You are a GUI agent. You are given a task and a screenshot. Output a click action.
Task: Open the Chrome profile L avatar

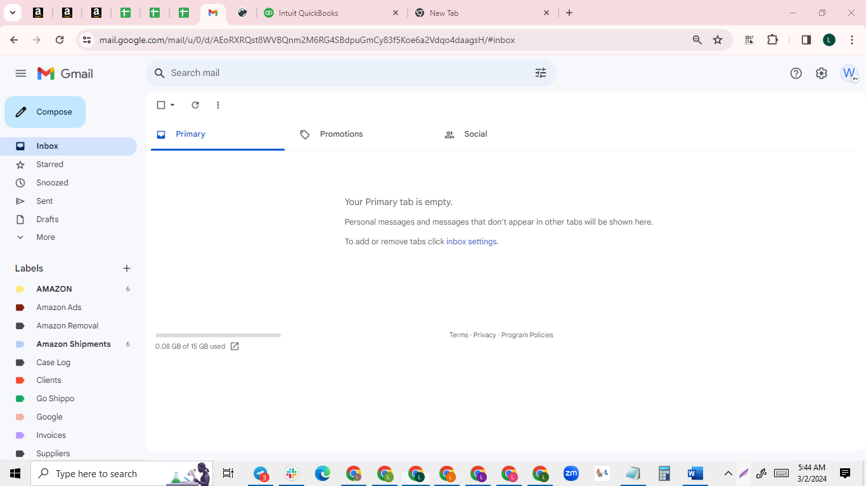(x=829, y=40)
